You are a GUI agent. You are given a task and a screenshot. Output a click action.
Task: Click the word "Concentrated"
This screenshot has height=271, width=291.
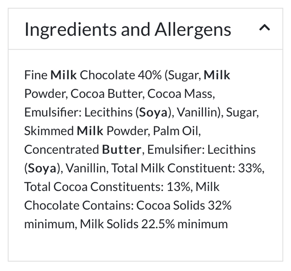(62, 150)
